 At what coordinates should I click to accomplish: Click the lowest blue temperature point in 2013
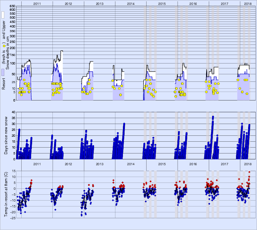(82, 216)
